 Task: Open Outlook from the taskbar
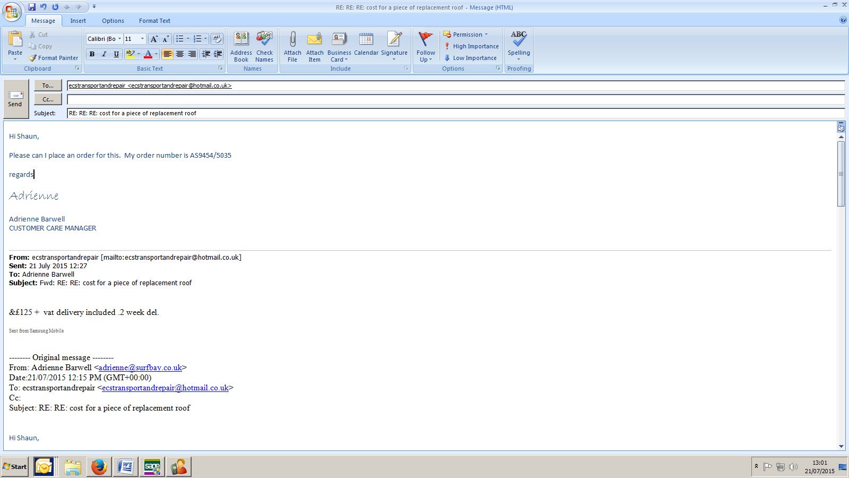point(44,467)
